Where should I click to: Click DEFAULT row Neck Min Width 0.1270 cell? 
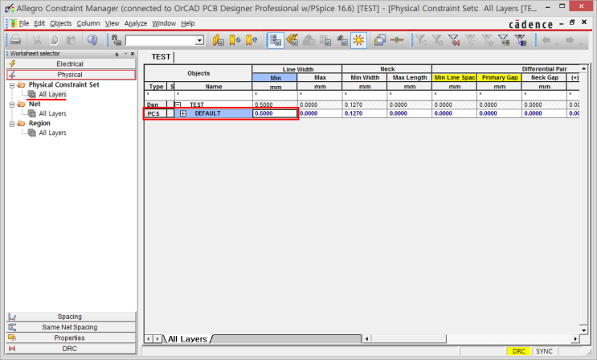point(364,113)
